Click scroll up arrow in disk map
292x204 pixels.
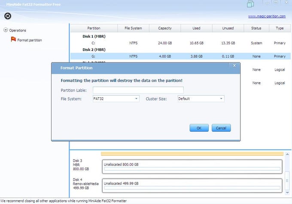click(287, 155)
